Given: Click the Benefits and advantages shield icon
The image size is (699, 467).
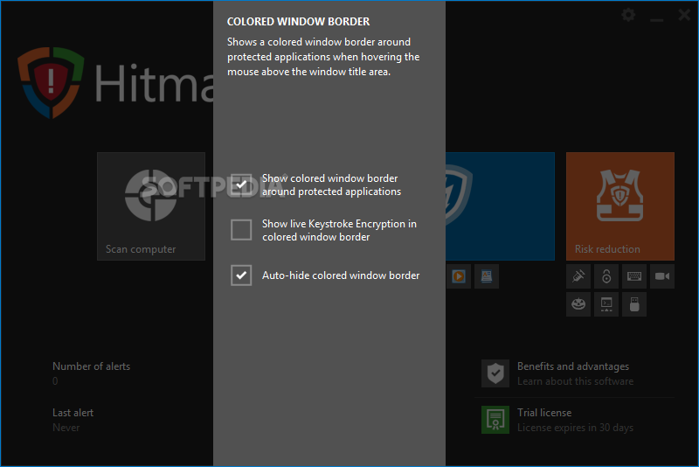Looking at the screenshot, I should (495, 373).
